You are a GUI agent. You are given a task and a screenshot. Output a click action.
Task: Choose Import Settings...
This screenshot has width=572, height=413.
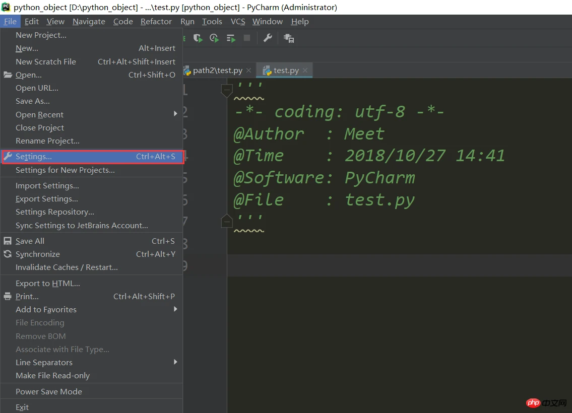point(91,185)
